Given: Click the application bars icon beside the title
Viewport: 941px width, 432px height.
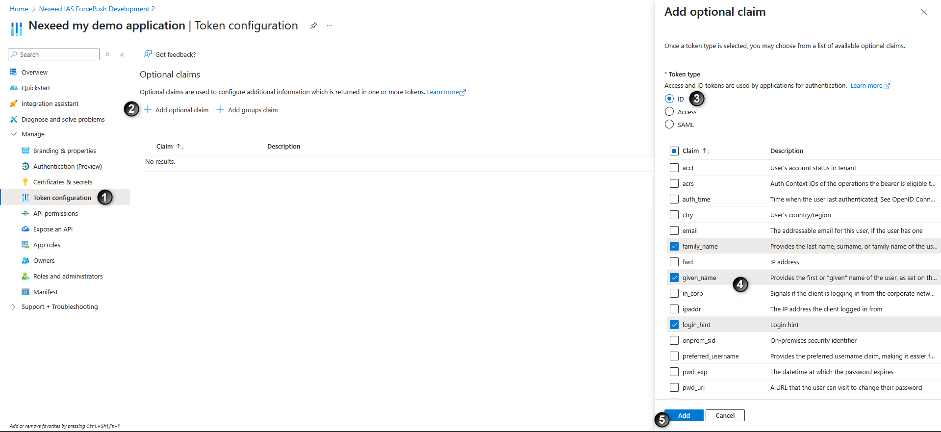Looking at the screenshot, I should click(x=17, y=29).
